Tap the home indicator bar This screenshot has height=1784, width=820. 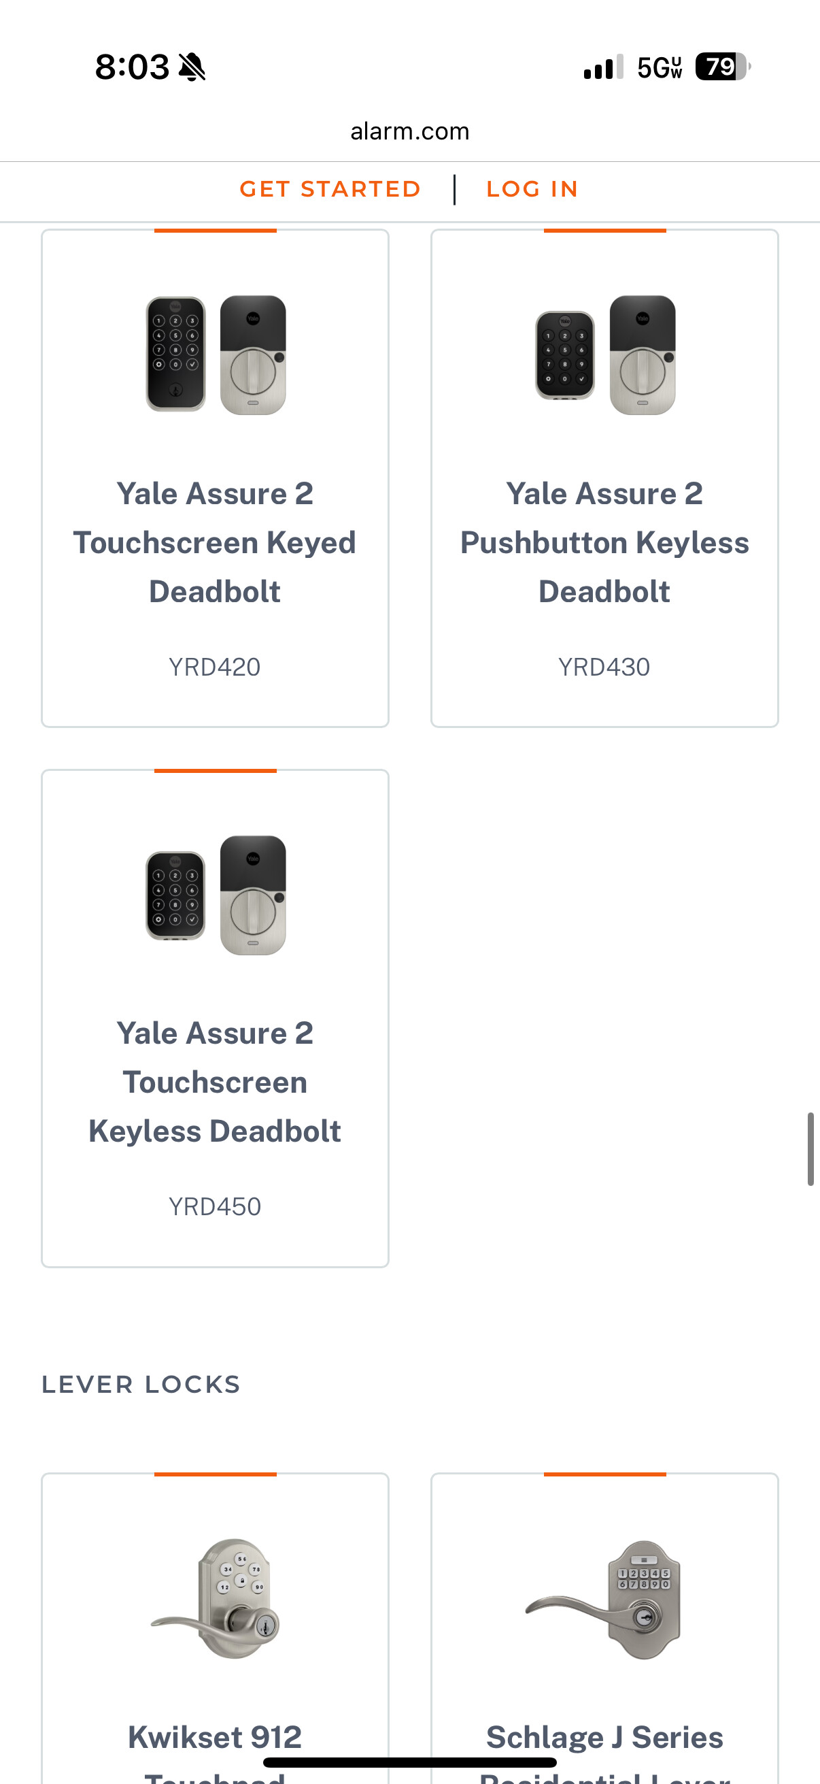tap(409, 1762)
